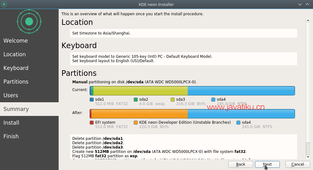This screenshot has height=170, width=313.
Task: Click the orange Btrfs segment in After bar
Action: coord(140,114)
